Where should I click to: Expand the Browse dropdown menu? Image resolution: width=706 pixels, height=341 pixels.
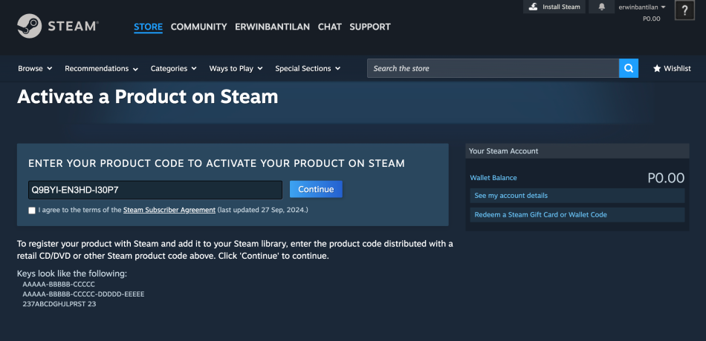pyautogui.click(x=35, y=68)
